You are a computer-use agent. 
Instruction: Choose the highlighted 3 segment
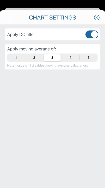tap(52, 58)
